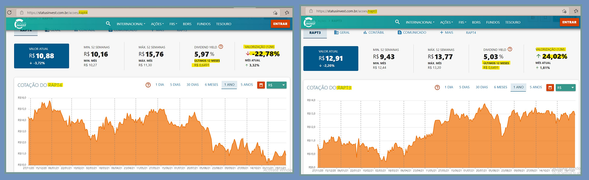
Task: Click the ENTRAR button in the RAPT4 window
Action: click(280, 24)
